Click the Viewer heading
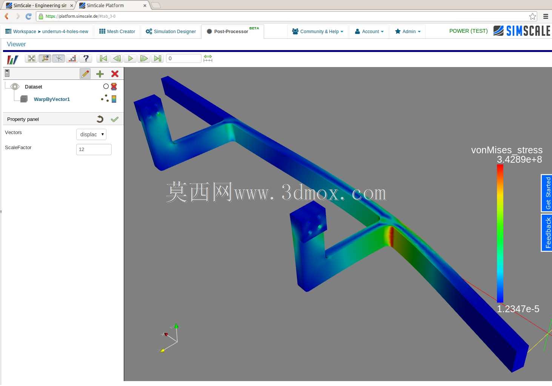The width and height of the screenshot is (552, 386). click(16, 44)
